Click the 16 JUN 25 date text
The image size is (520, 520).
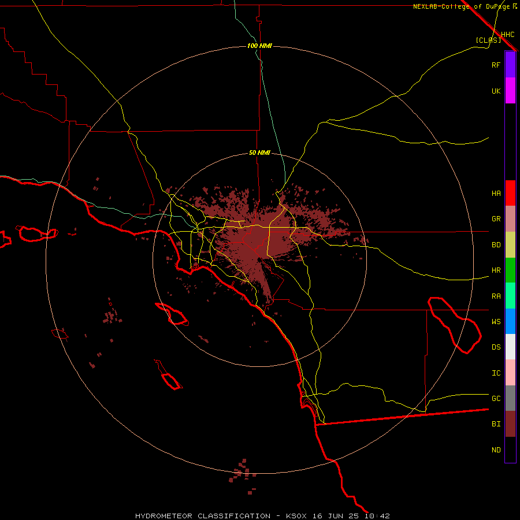pos(337,516)
